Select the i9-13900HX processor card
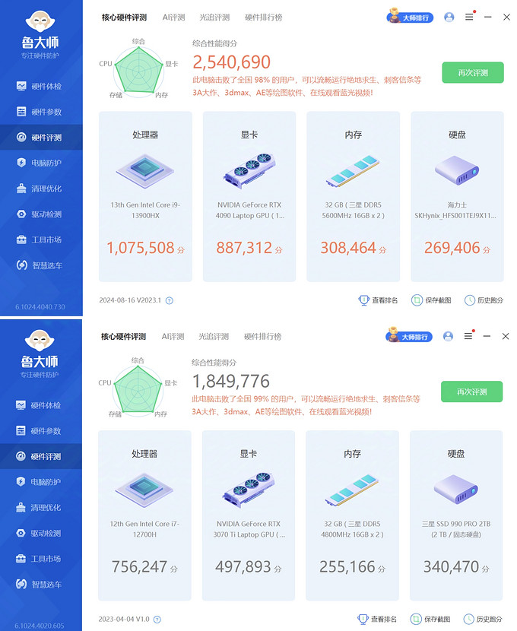Image resolution: width=517 pixels, height=631 pixels. point(145,196)
